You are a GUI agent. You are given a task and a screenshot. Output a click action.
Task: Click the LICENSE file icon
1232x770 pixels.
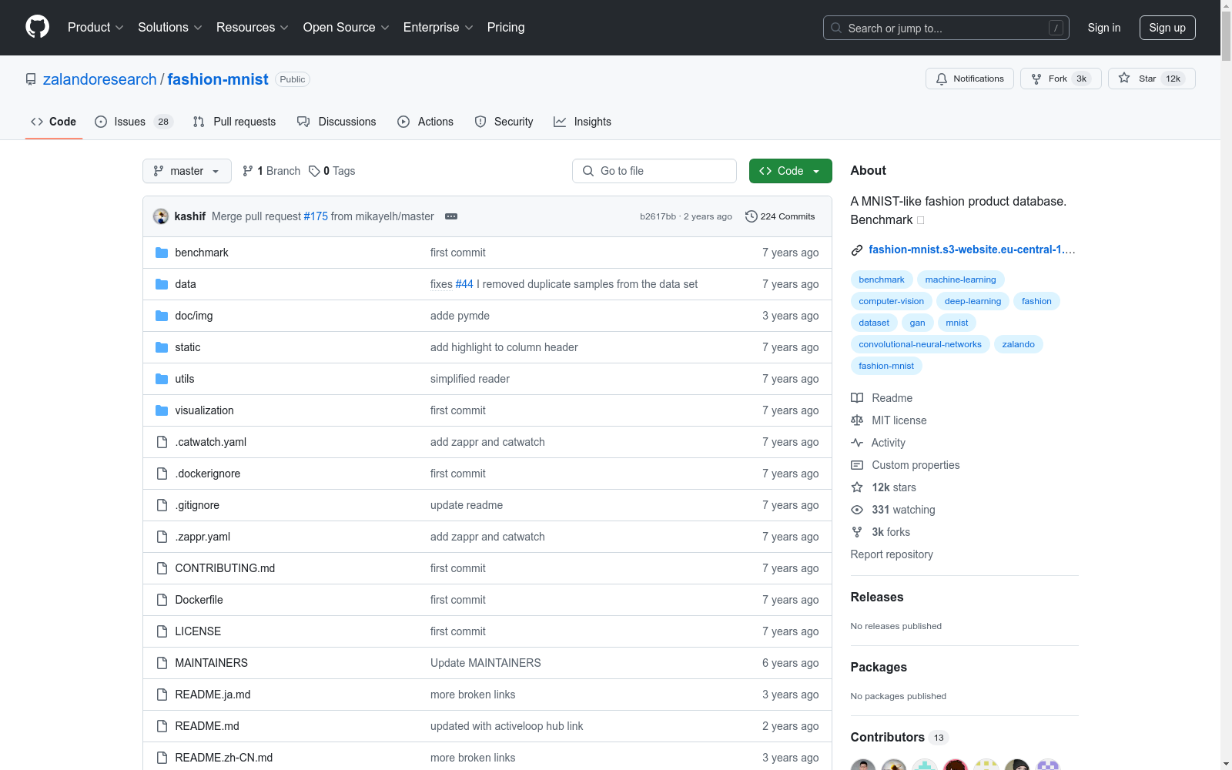(x=162, y=631)
